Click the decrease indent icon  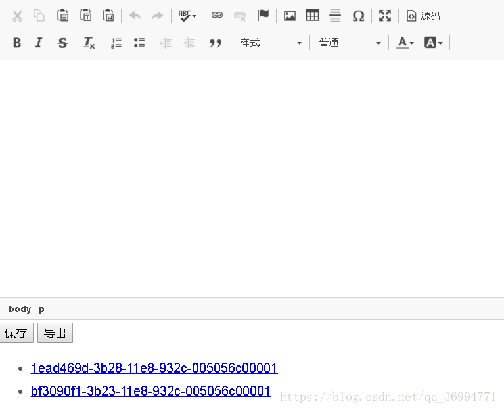166,43
